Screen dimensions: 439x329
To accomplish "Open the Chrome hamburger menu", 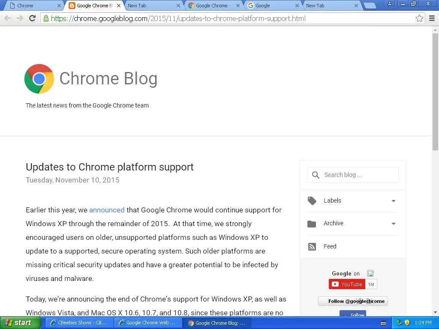I will click(432, 18).
